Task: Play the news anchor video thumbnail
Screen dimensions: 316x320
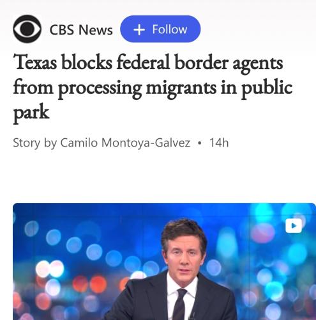Action: pos(164,262)
